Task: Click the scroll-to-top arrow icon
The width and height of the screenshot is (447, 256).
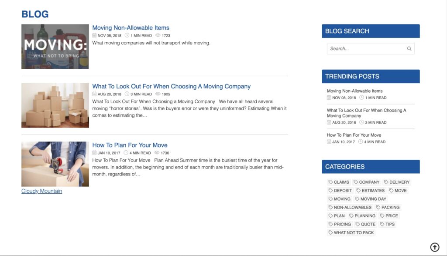Action: click(434, 247)
